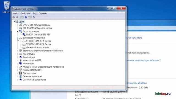Click the Дисковый накопитель drive icon
Screen dimensions: 176x99
tap(24, 48)
